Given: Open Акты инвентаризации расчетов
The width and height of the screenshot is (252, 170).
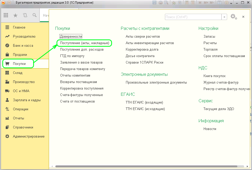Looking at the screenshot, I should [150, 43].
